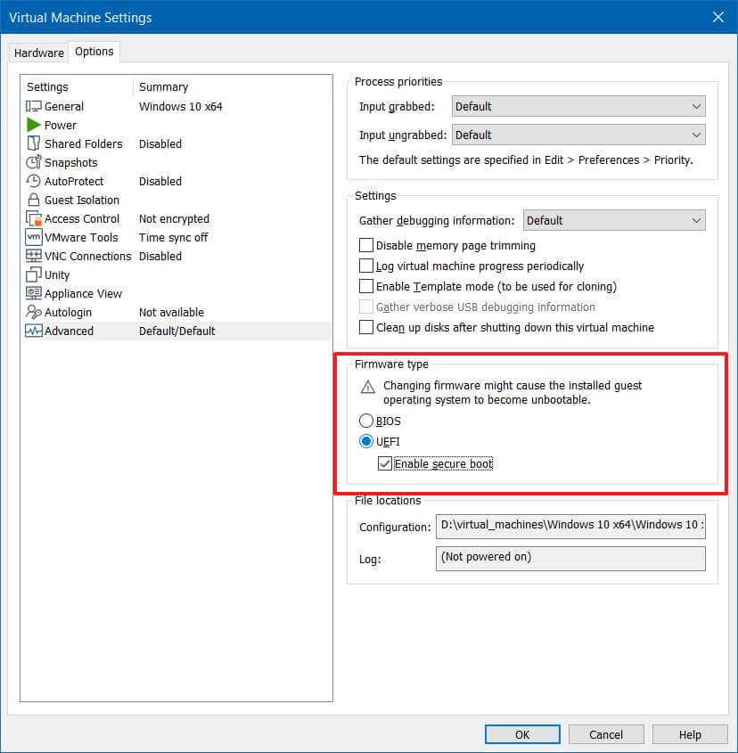Expand Gather debugging information dropdown
Viewport: 738px width, 753px height.
pos(613,220)
